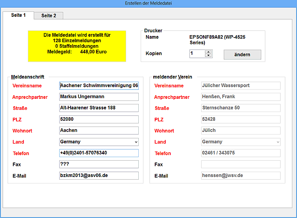297x218 pixels.
Task: Select the Seite 1 tab
Action: tap(18, 15)
